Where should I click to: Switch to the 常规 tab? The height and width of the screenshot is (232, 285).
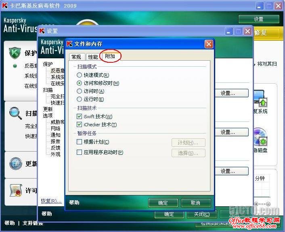click(76, 57)
